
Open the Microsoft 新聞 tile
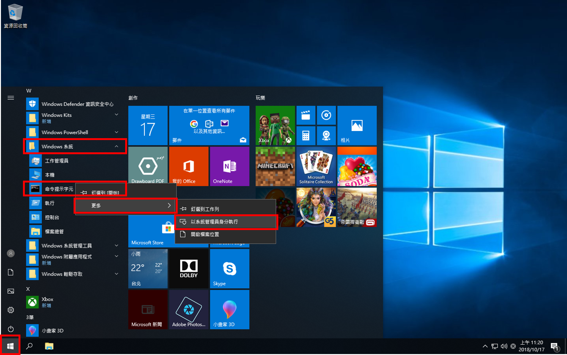pos(148,310)
